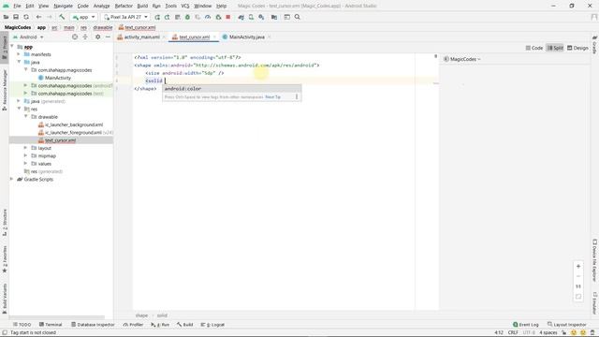Switch editor to Code view
Image resolution: width=599 pixels, height=337 pixels.
tap(534, 48)
